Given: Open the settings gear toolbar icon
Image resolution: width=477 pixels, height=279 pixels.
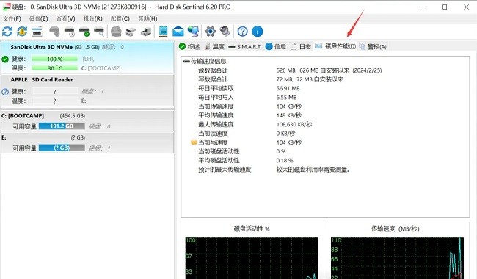Looking at the screenshot, I should click(210, 32).
